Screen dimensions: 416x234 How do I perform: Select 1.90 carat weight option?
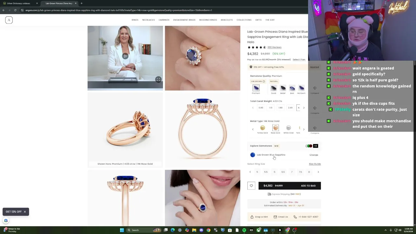point(280,108)
